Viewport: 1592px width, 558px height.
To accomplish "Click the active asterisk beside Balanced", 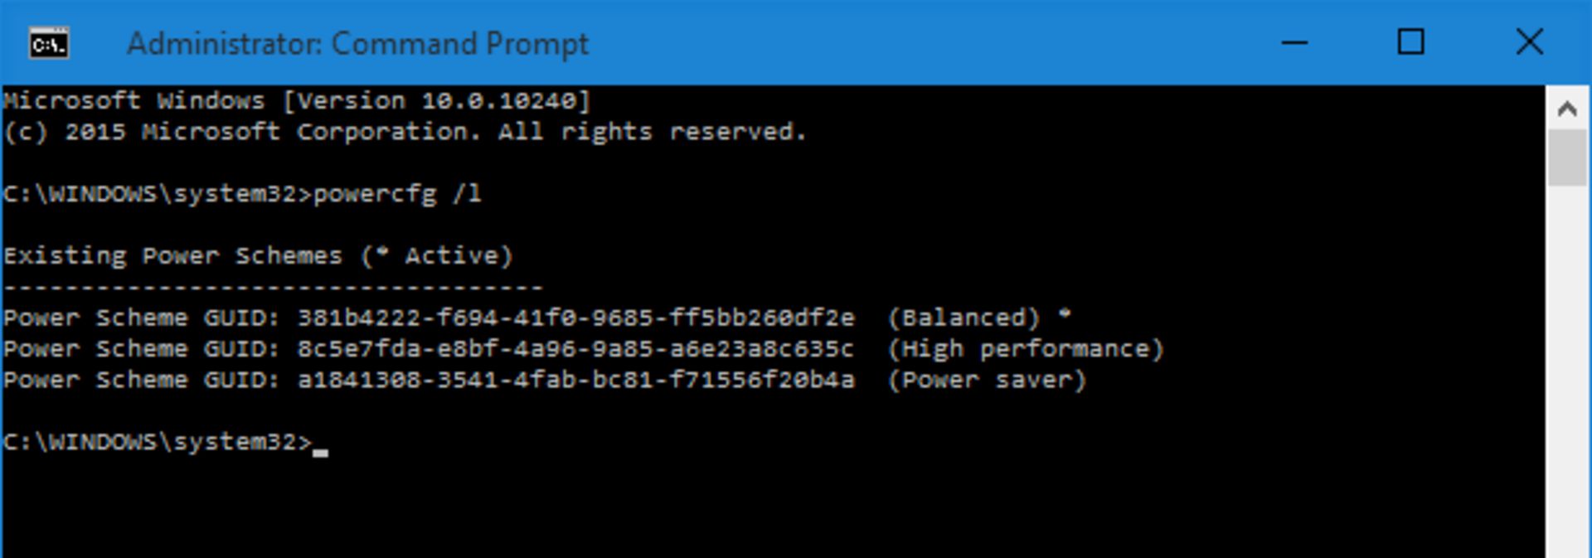I will [1065, 315].
